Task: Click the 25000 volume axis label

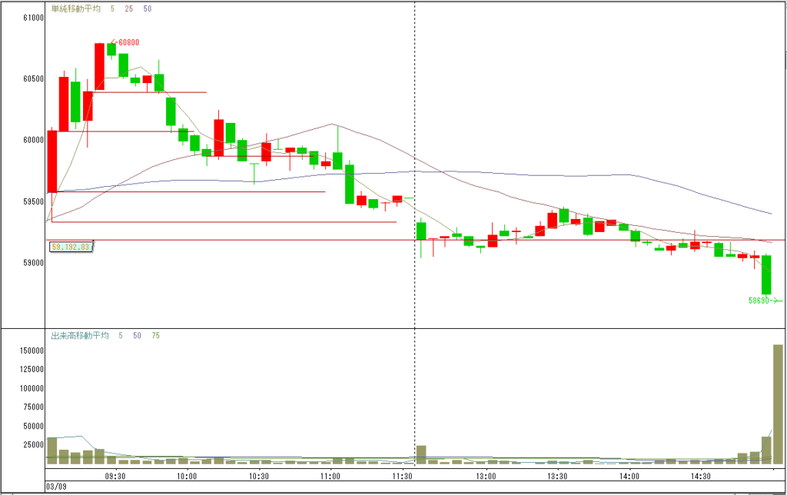Action: (34, 444)
